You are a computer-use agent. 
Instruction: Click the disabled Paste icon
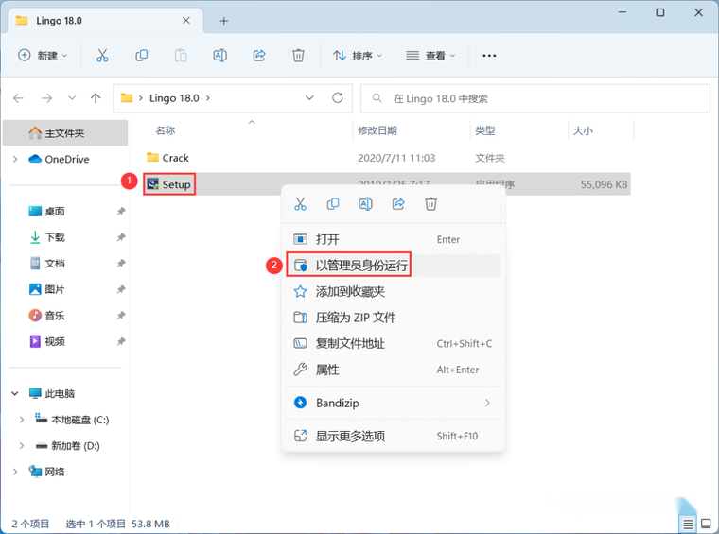181,56
